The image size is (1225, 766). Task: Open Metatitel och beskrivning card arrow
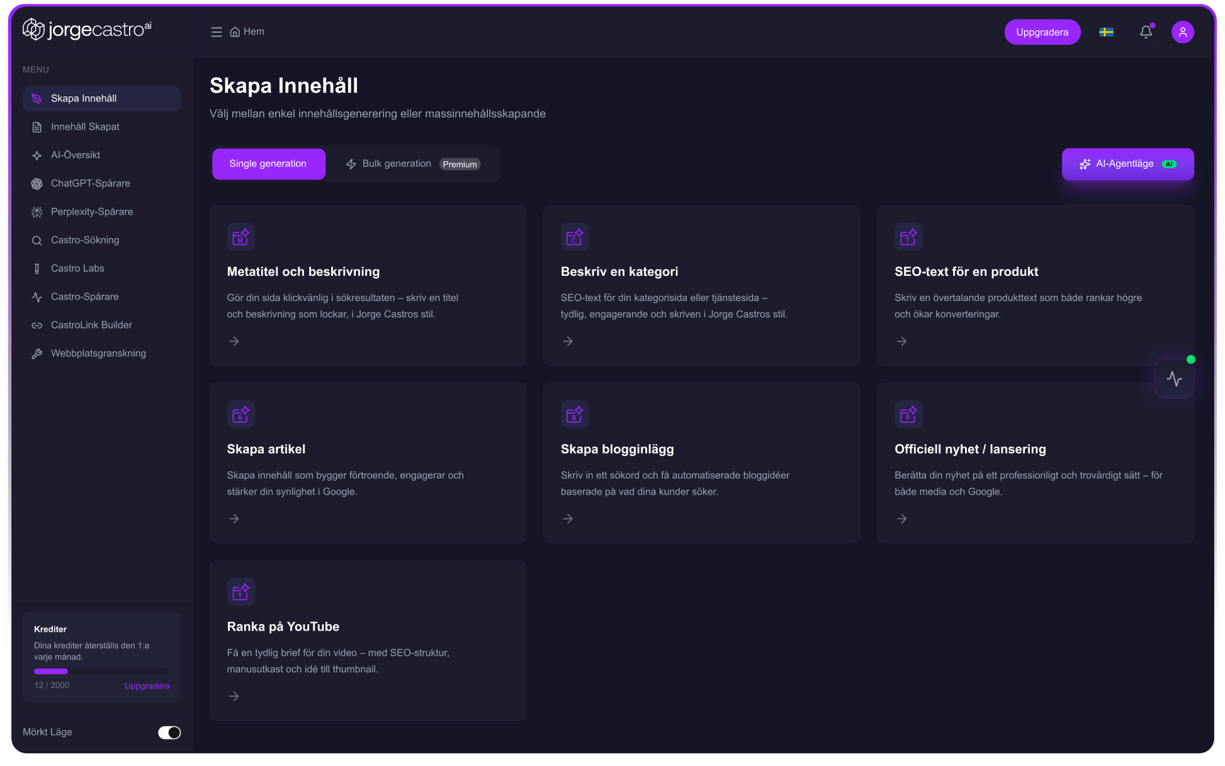coord(234,341)
